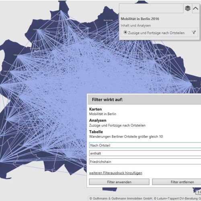This screenshot has width=201, height=201.
Task: Open the enthält operator dropdown
Action: coord(145,153)
